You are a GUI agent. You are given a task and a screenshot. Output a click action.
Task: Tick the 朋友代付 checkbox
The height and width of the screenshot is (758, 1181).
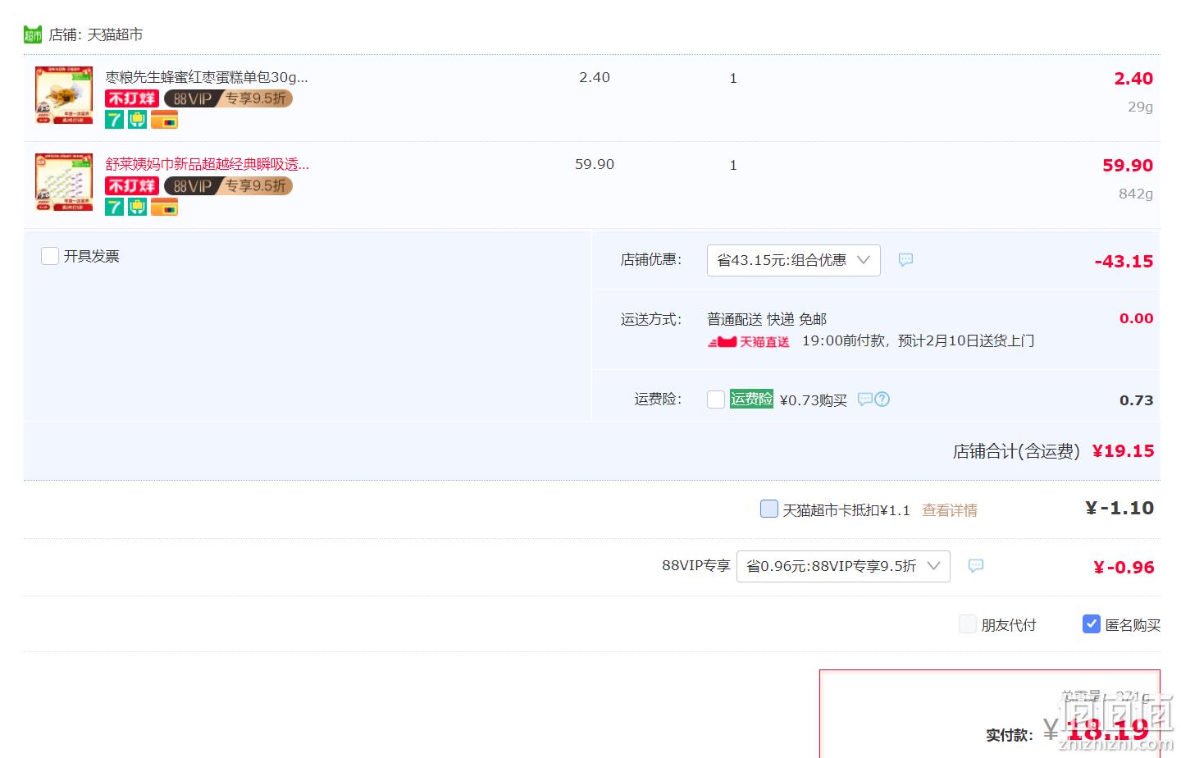click(968, 624)
